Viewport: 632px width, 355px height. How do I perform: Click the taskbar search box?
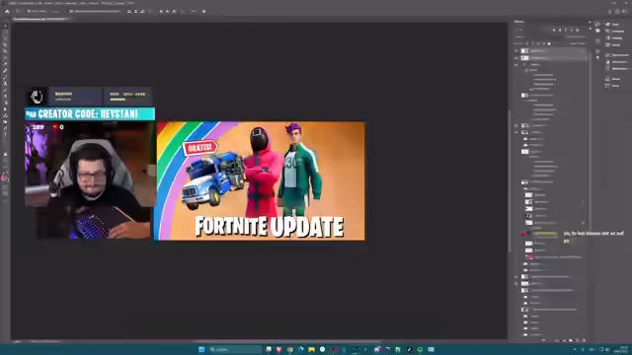pyautogui.click(x=235, y=349)
